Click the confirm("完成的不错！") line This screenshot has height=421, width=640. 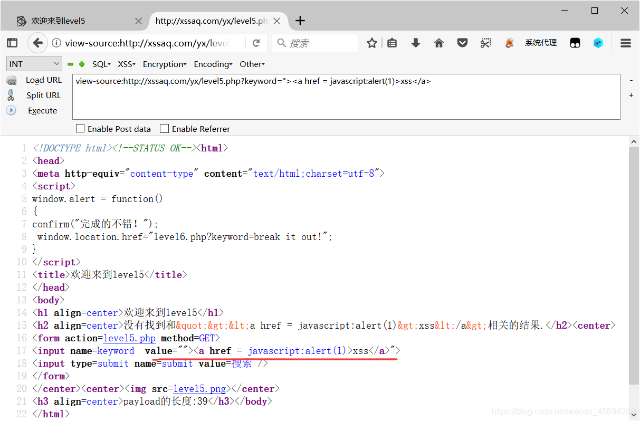click(x=95, y=224)
